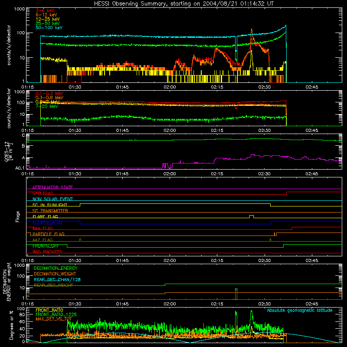This screenshot has width=347, height=347.
Task: Click the 0.3-0.8 MeV legend entry
Action: click(x=49, y=98)
